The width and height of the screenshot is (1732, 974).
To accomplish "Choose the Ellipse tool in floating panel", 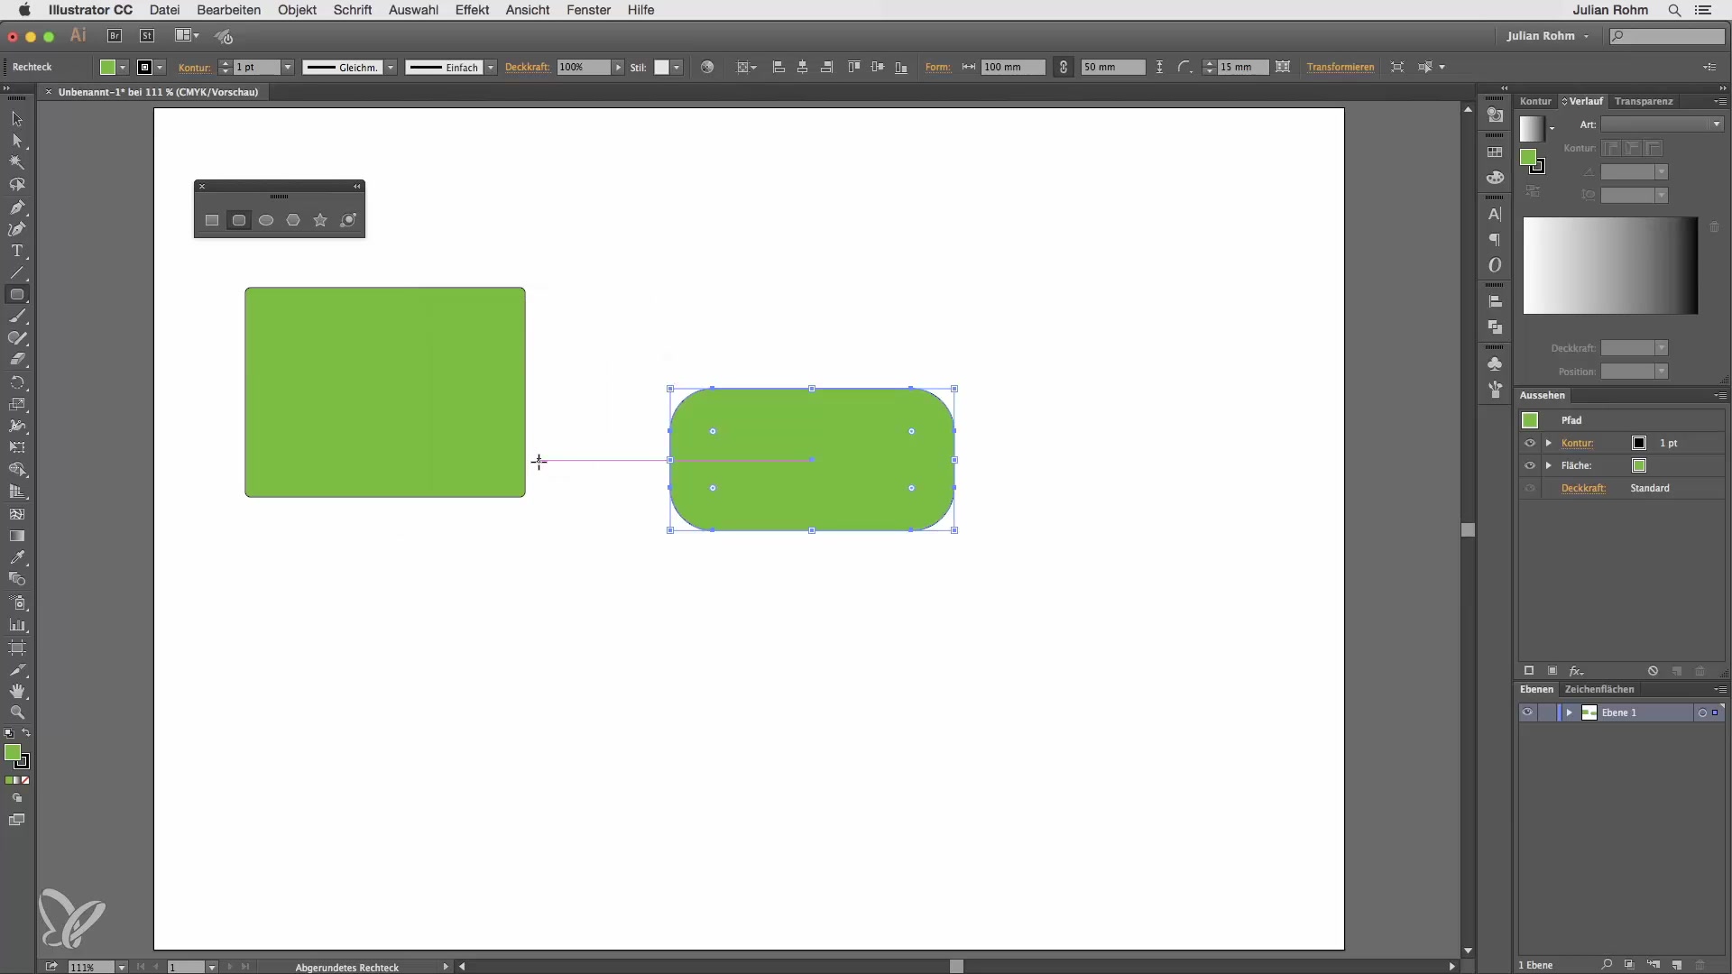I will pos(266,220).
